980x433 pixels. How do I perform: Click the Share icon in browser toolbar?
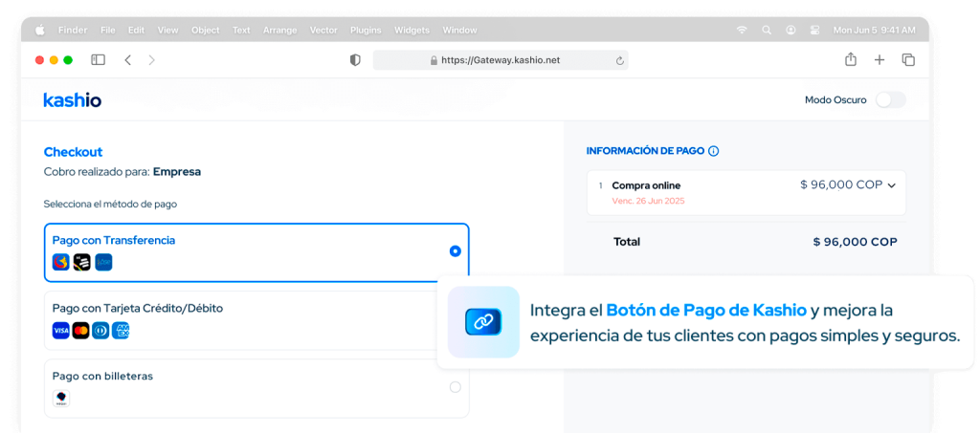pos(850,60)
